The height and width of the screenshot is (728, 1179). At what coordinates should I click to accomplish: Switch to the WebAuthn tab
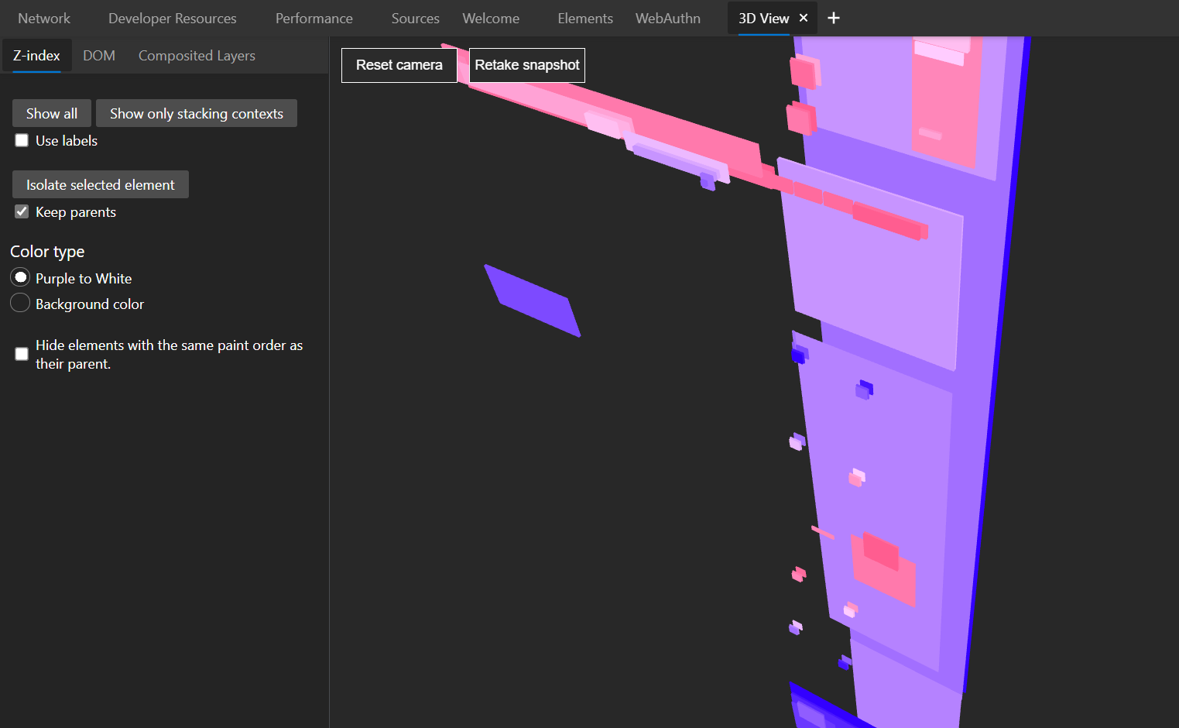(668, 18)
